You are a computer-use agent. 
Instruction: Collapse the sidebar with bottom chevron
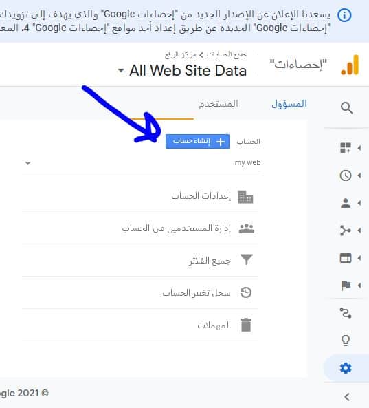click(346, 397)
